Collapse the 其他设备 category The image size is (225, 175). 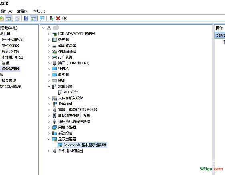click(x=49, y=86)
